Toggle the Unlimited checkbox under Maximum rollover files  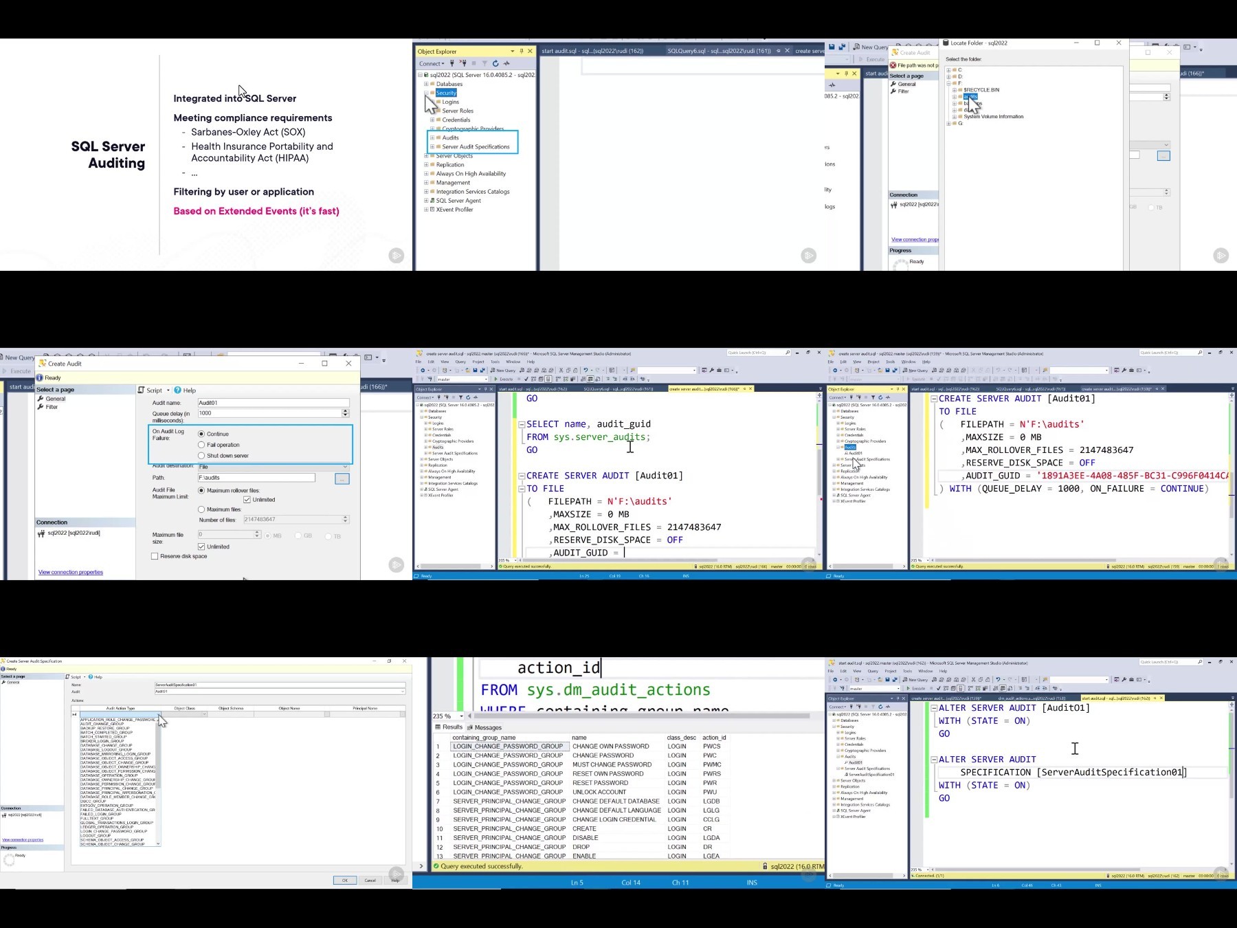247,500
